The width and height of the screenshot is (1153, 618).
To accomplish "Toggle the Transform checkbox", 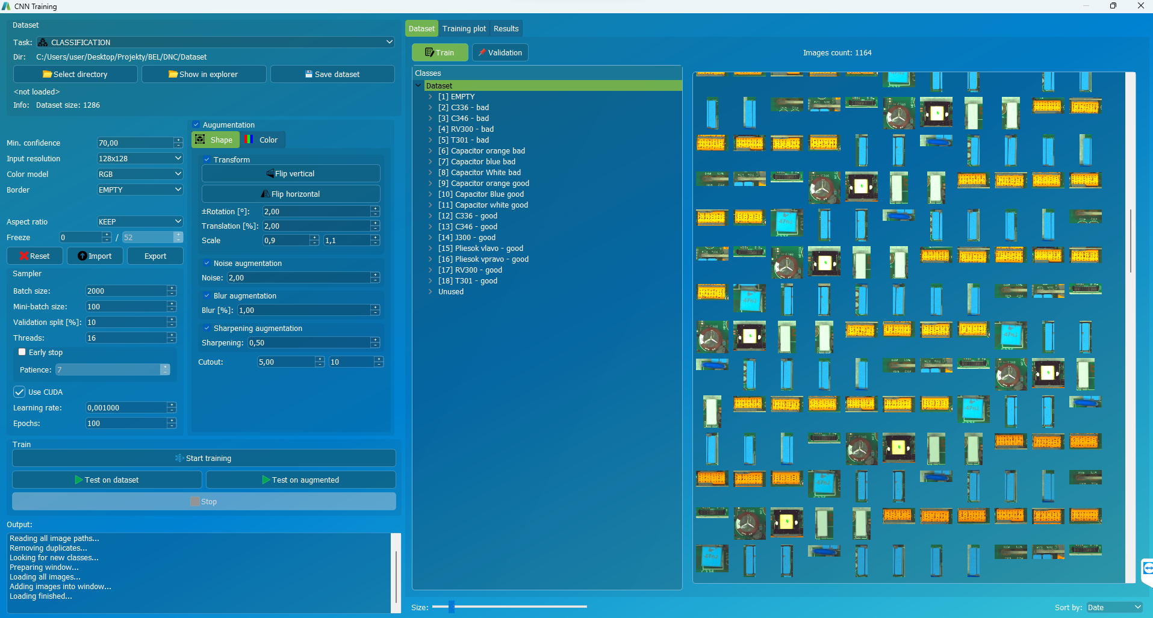I will (x=207, y=159).
